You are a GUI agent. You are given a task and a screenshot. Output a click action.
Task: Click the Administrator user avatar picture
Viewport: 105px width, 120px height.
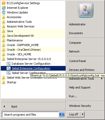(x=86, y=10)
